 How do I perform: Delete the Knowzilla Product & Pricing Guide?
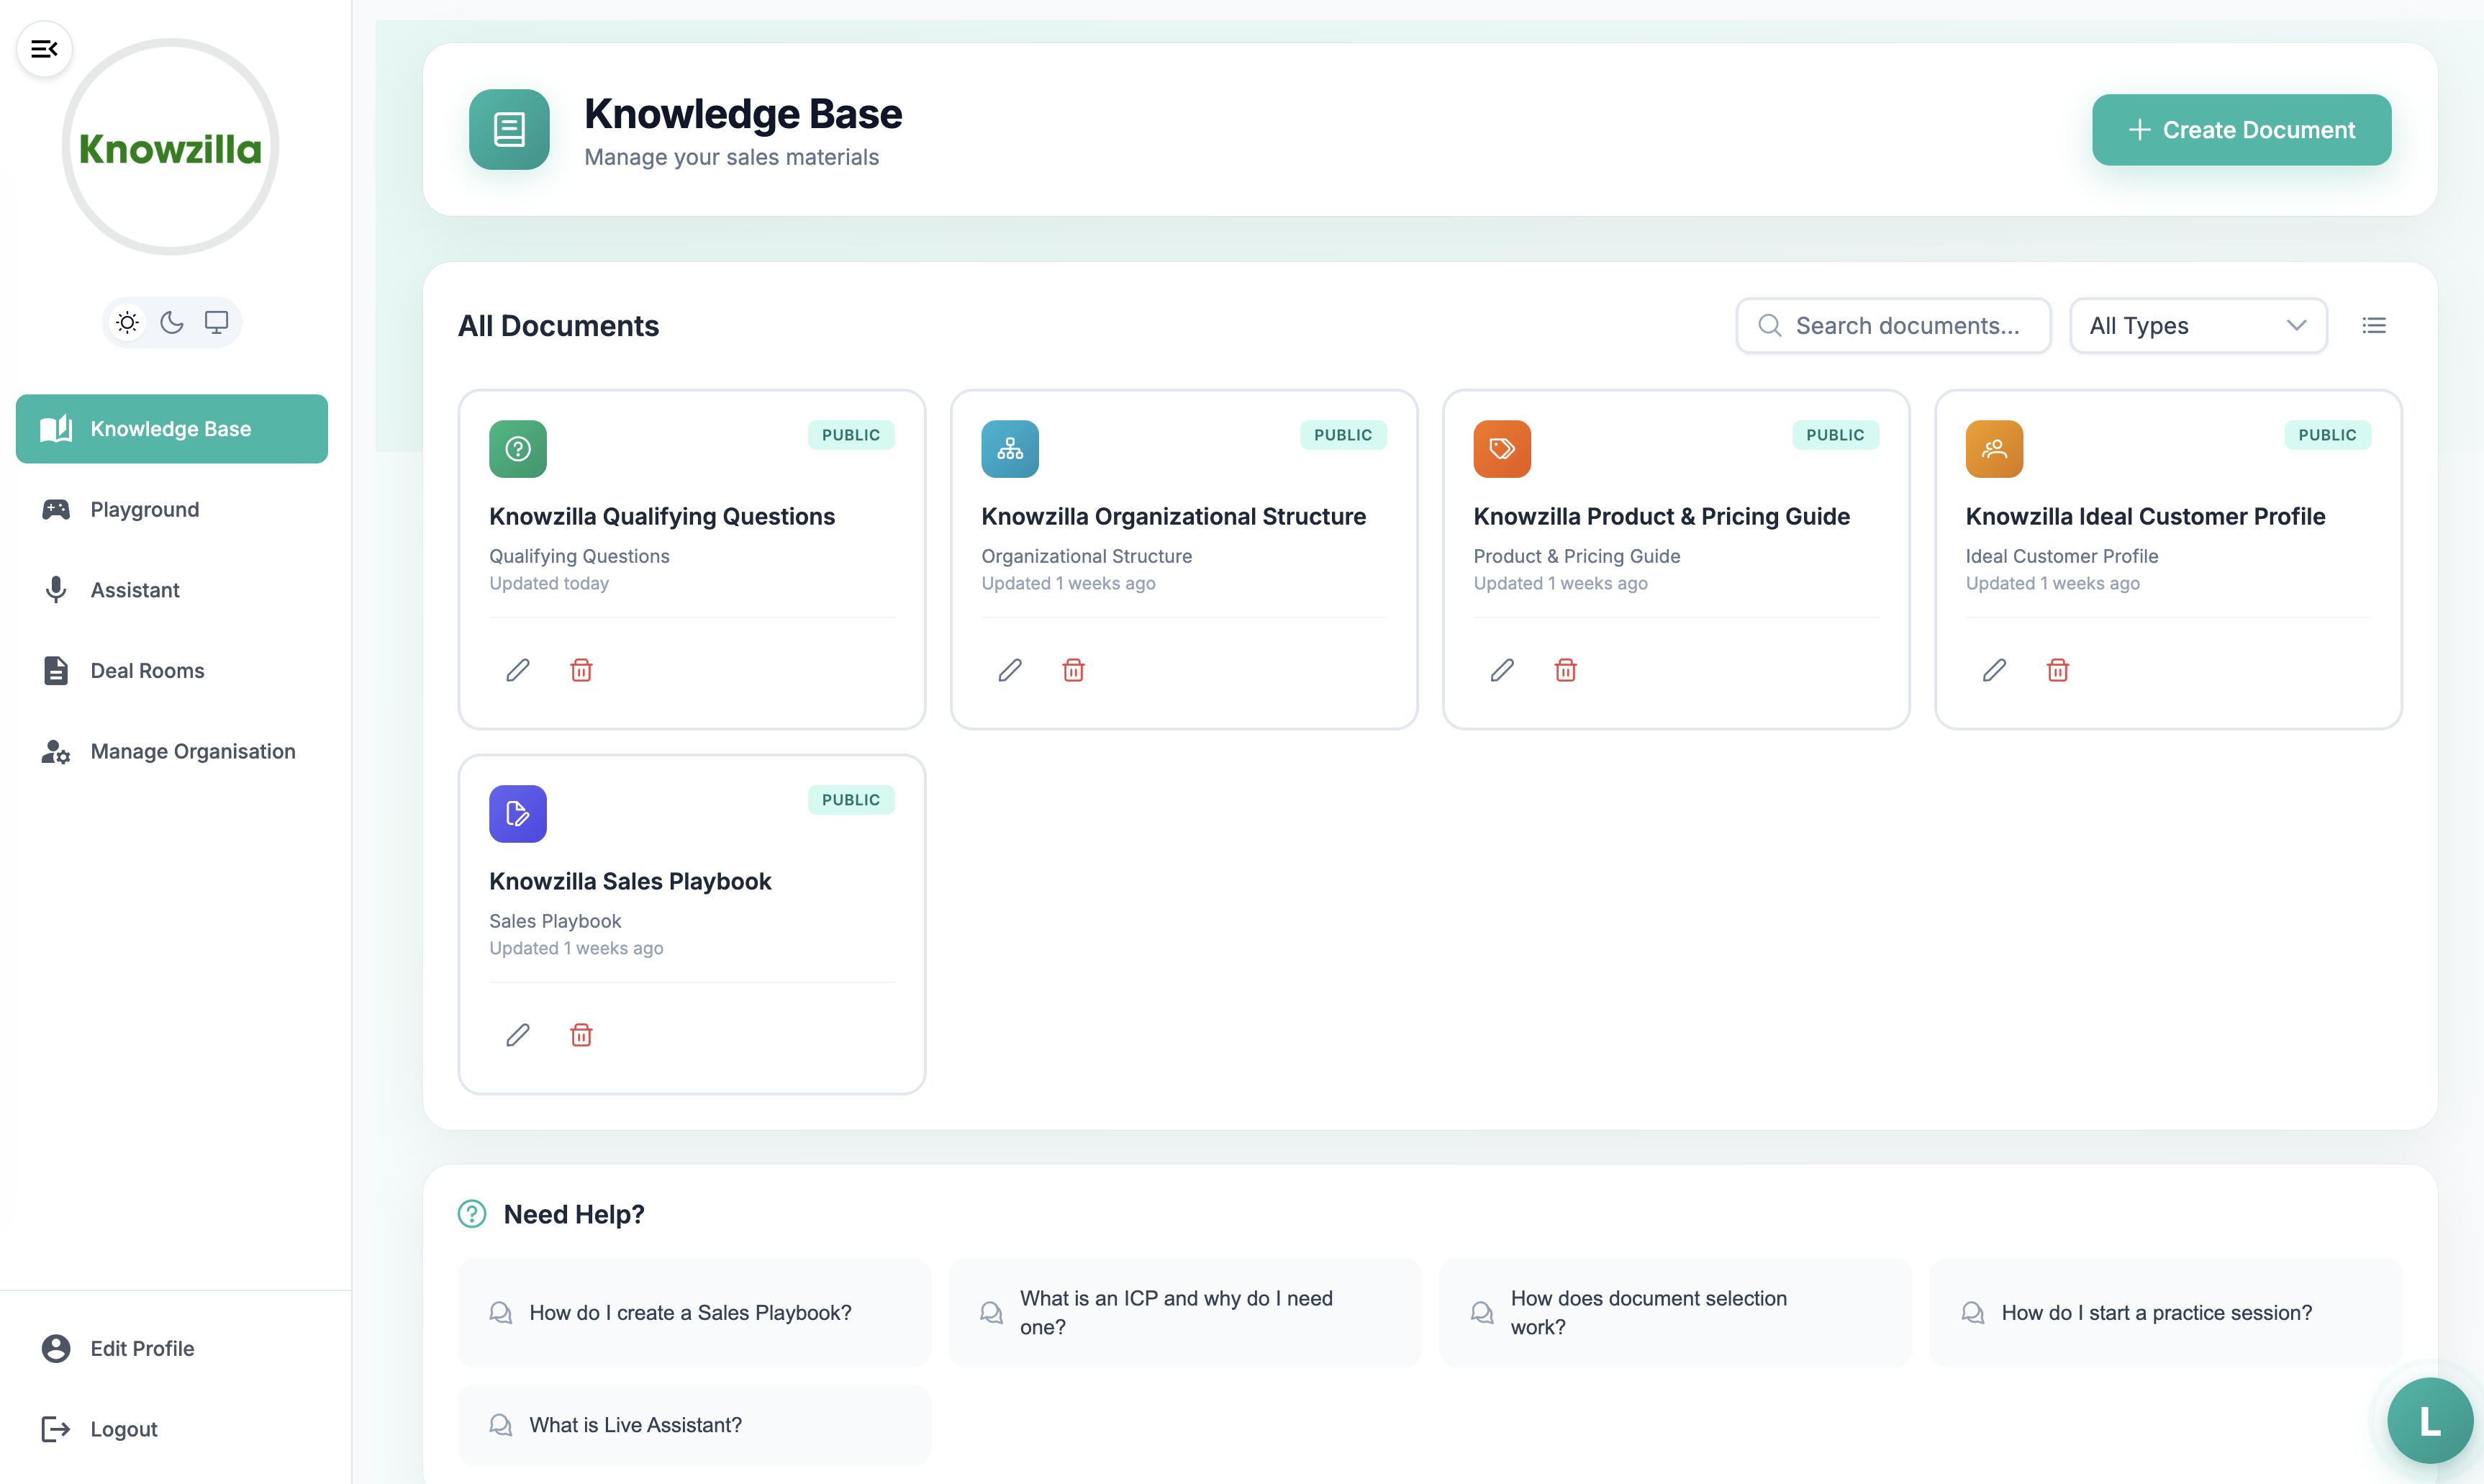[x=1565, y=670]
